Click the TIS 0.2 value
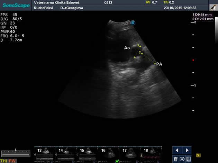Screen dimensions: 218x163 click(169, 2)
